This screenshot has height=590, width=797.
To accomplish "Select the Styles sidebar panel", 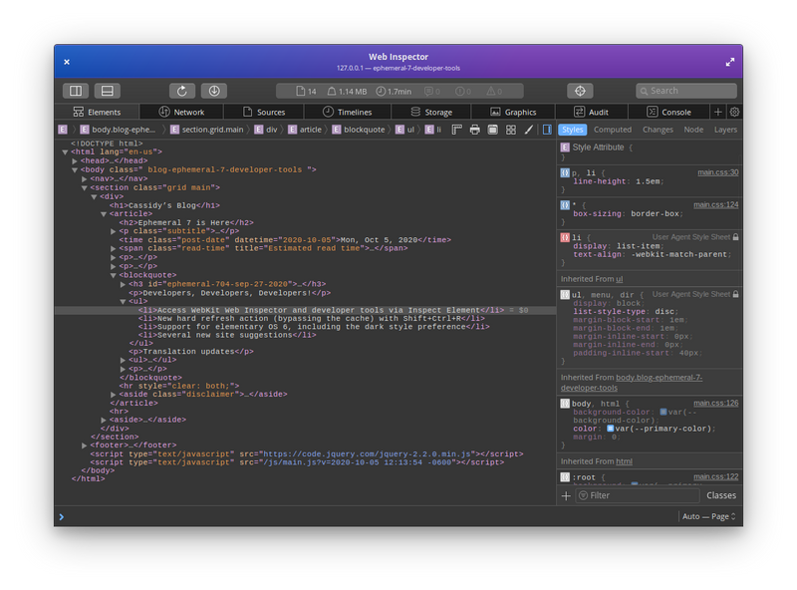I will click(x=572, y=130).
